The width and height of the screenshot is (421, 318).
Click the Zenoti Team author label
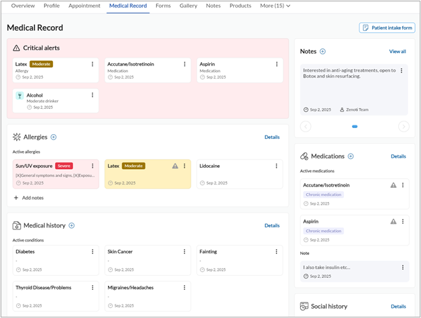pyautogui.click(x=354, y=109)
